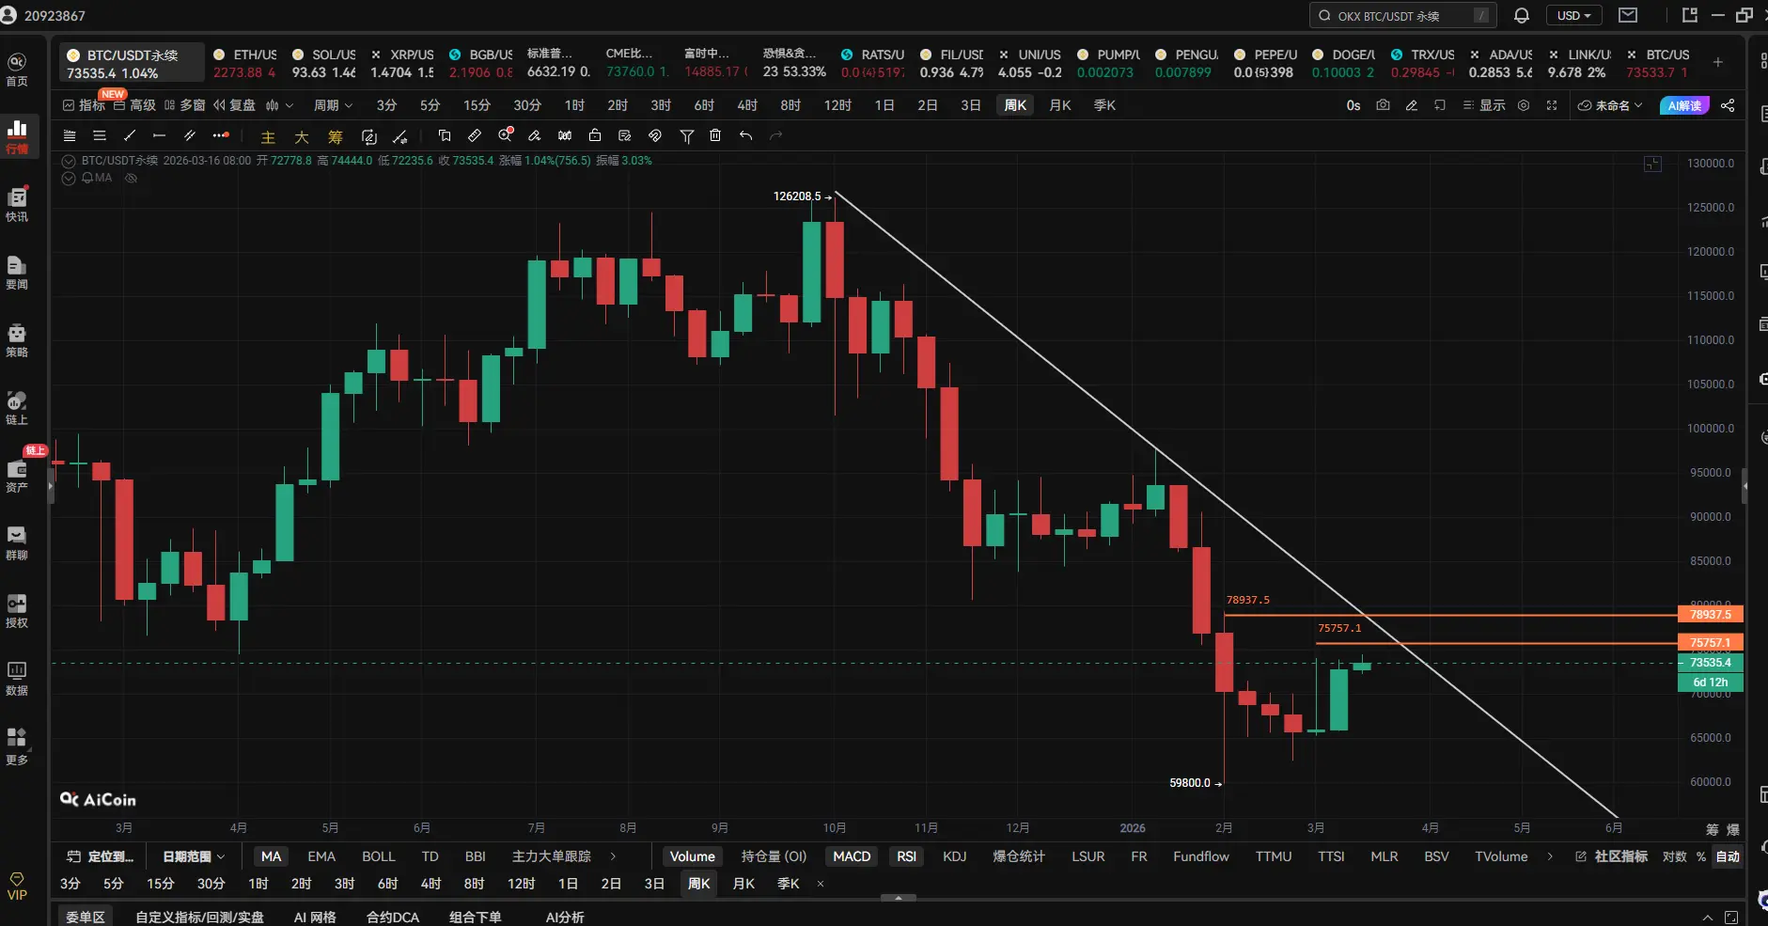Open the 群聊 group chat sidebar icon
Viewport: 1768px width, 926px height.
click(17, 542)
